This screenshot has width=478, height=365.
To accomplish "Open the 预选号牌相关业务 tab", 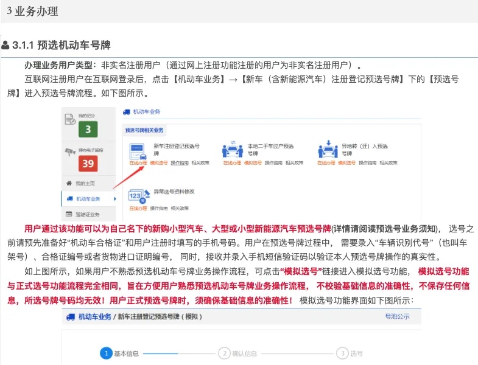I will [144, 130].
